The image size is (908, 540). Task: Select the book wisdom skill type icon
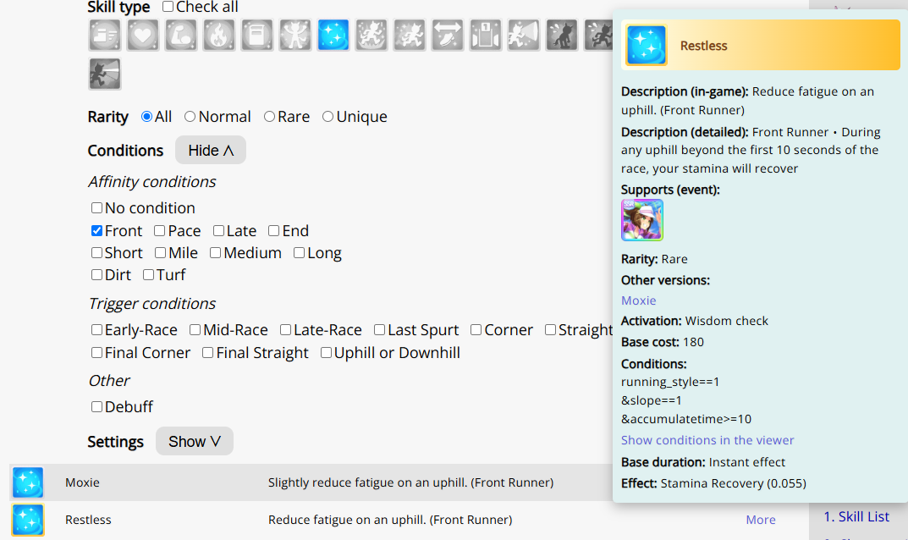coord(257,36)
